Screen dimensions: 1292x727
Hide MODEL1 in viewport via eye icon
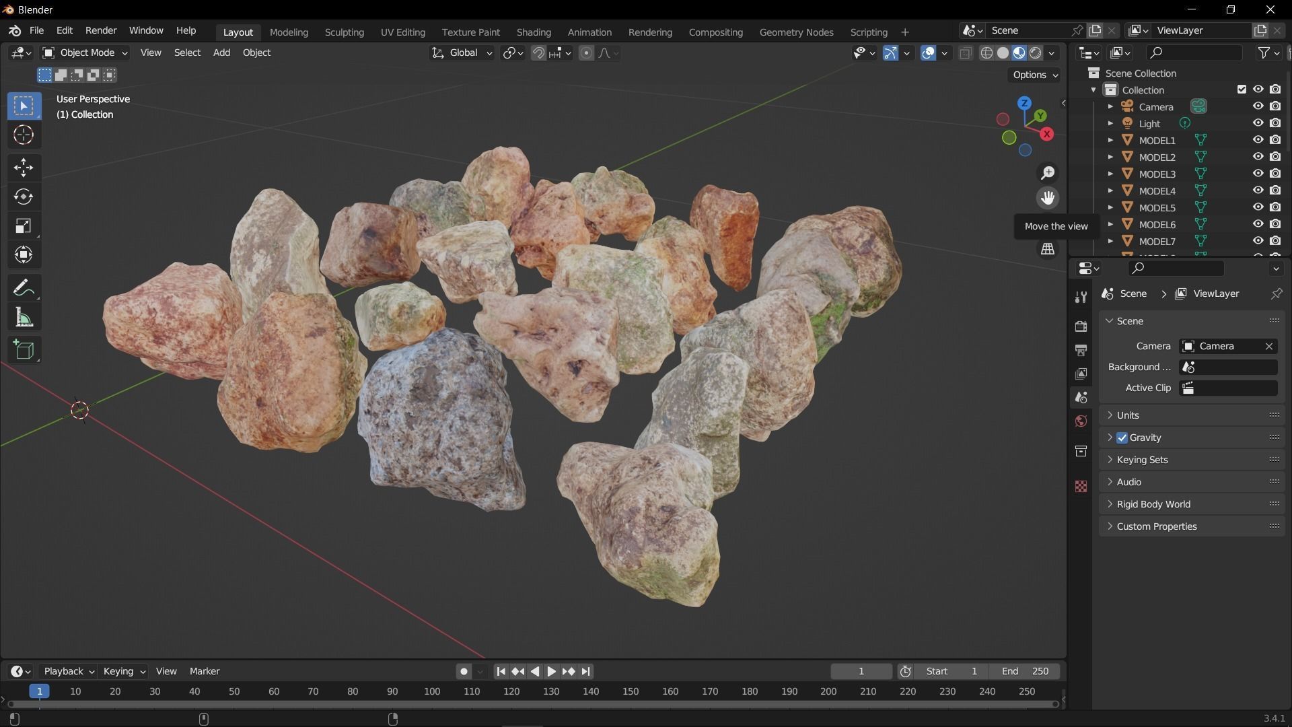[x=1258, y=140]
